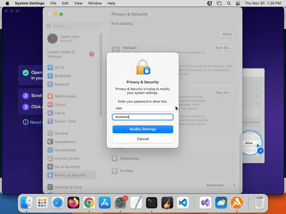The width and height of the screenshot is (286, 214).
Task: Open Terminal from the Dock
Action: pos(152,203)
